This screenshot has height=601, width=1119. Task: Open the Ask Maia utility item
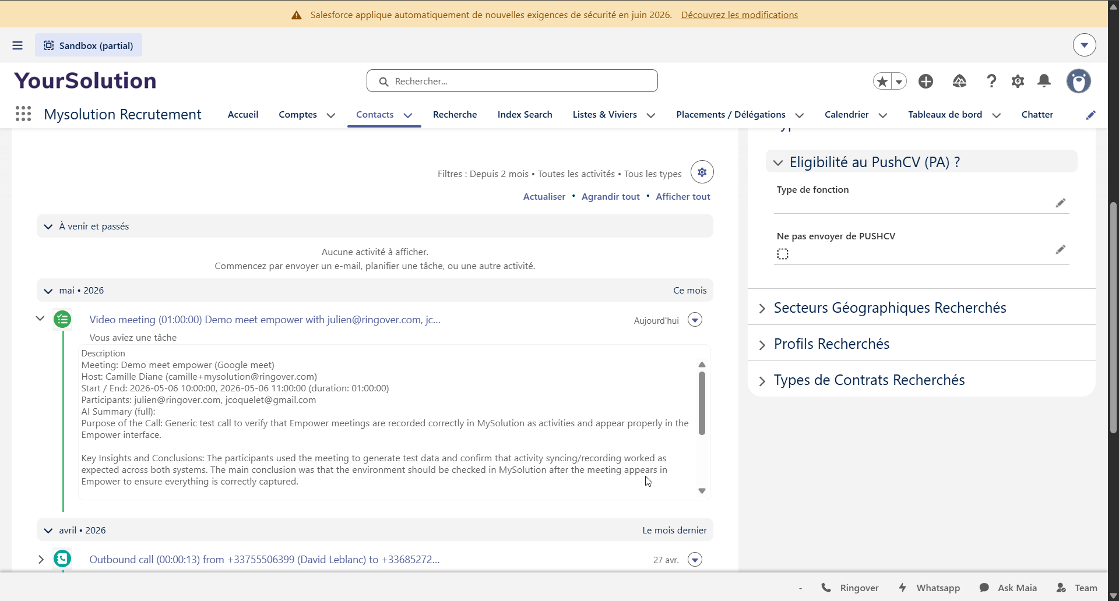pos(1008,588)
